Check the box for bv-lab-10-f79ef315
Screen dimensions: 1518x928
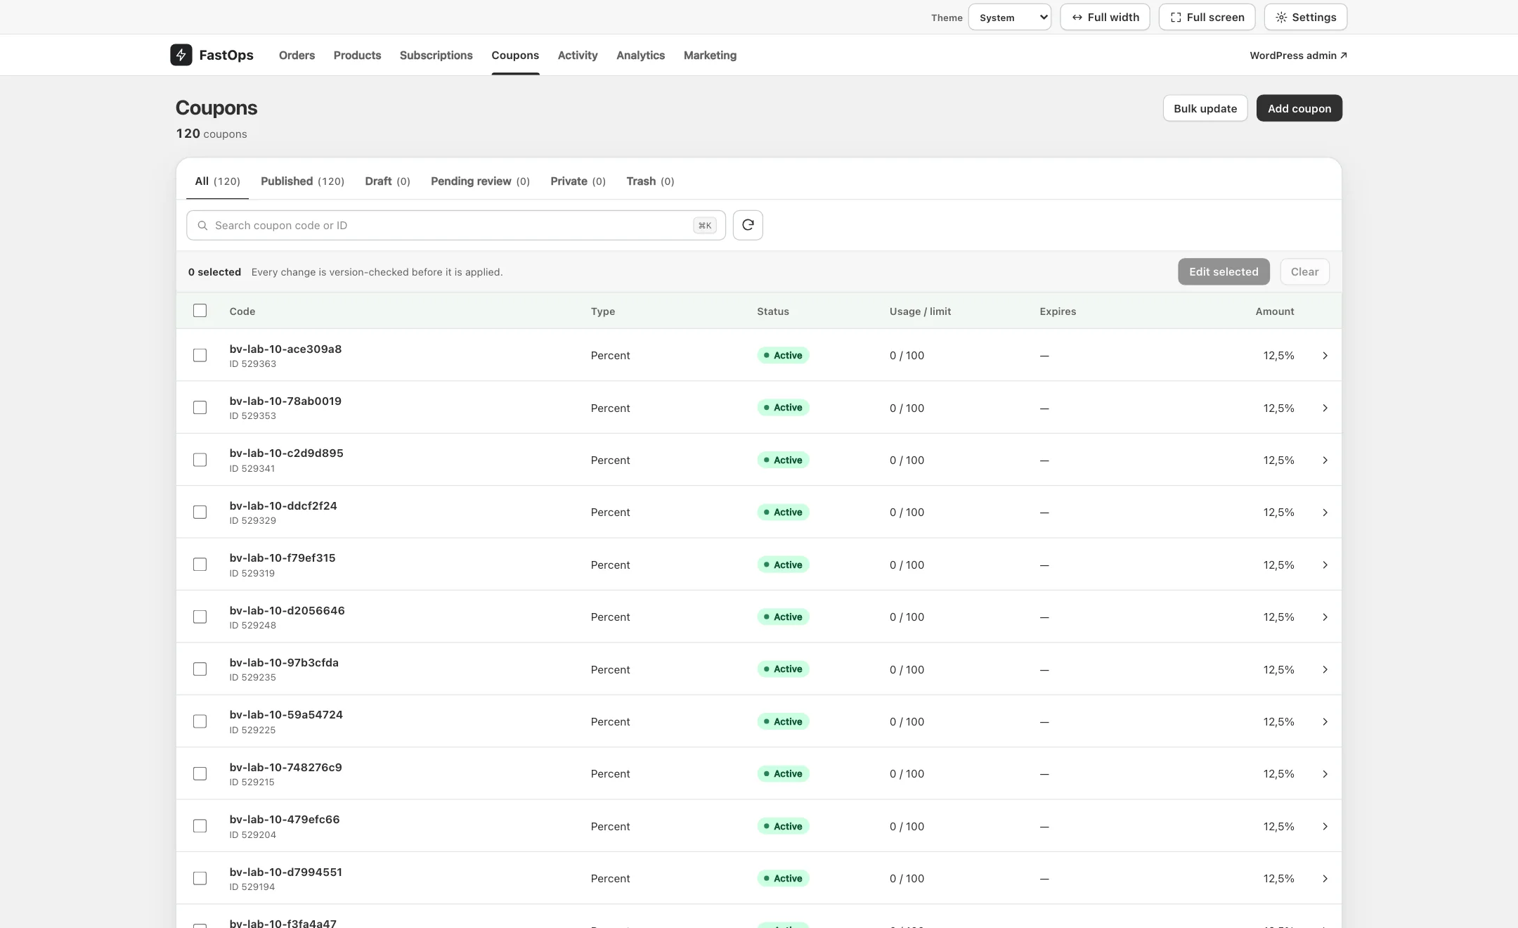pos(200,565)
